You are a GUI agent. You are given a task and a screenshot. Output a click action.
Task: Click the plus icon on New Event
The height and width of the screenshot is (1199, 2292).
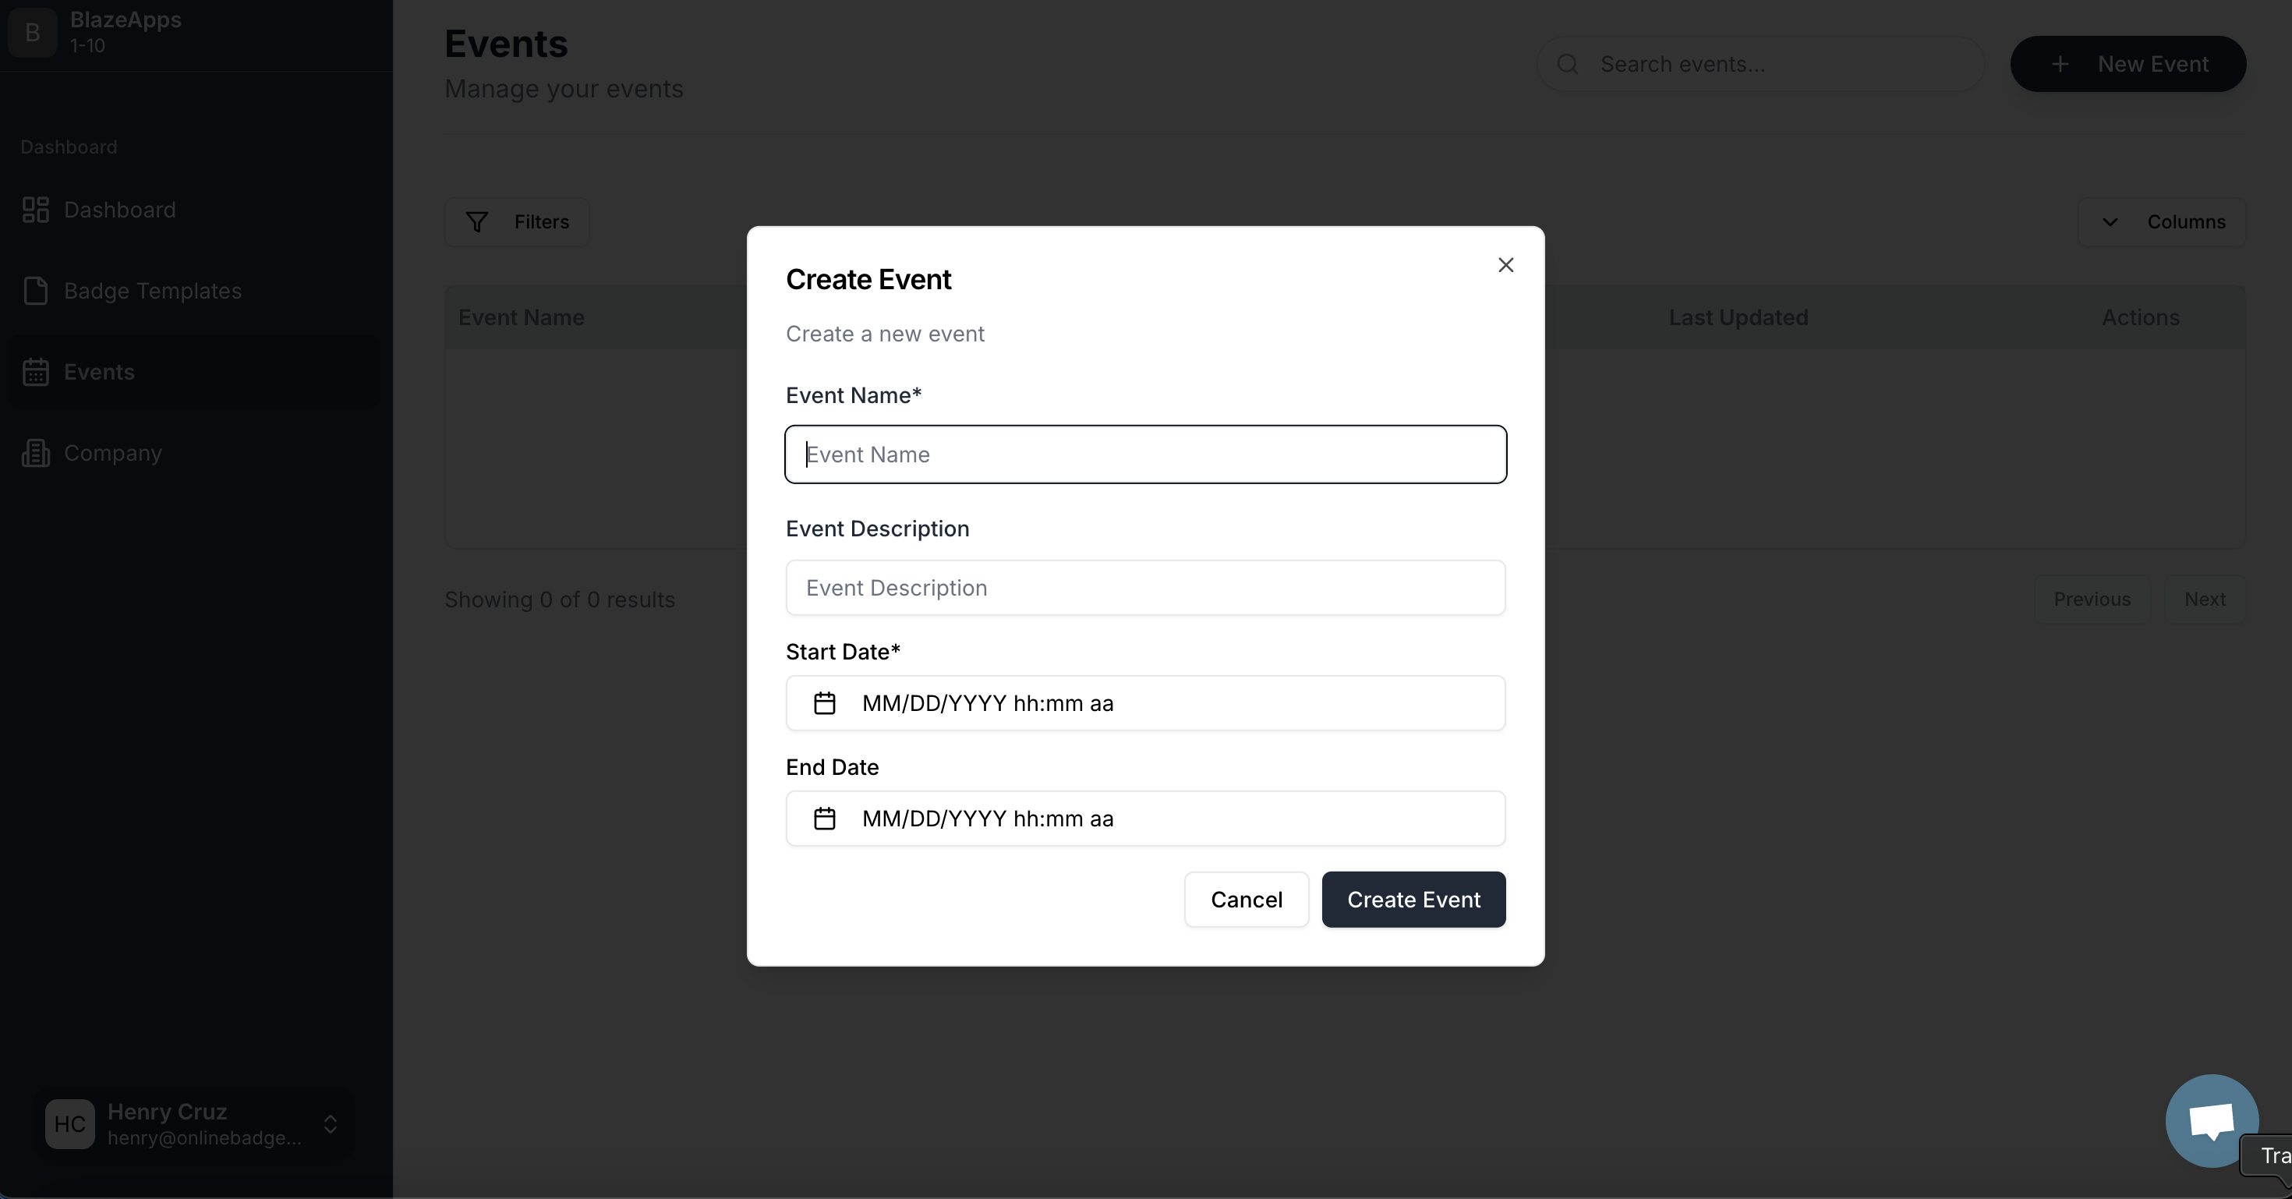(x=2060, y=63)
